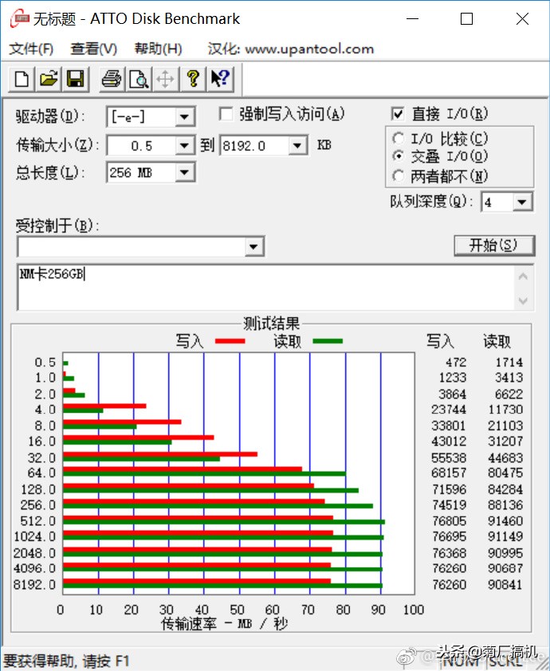Expand the 传输大小 minimum size dropdown
550x671 pixels.
(x=184, y=146)
